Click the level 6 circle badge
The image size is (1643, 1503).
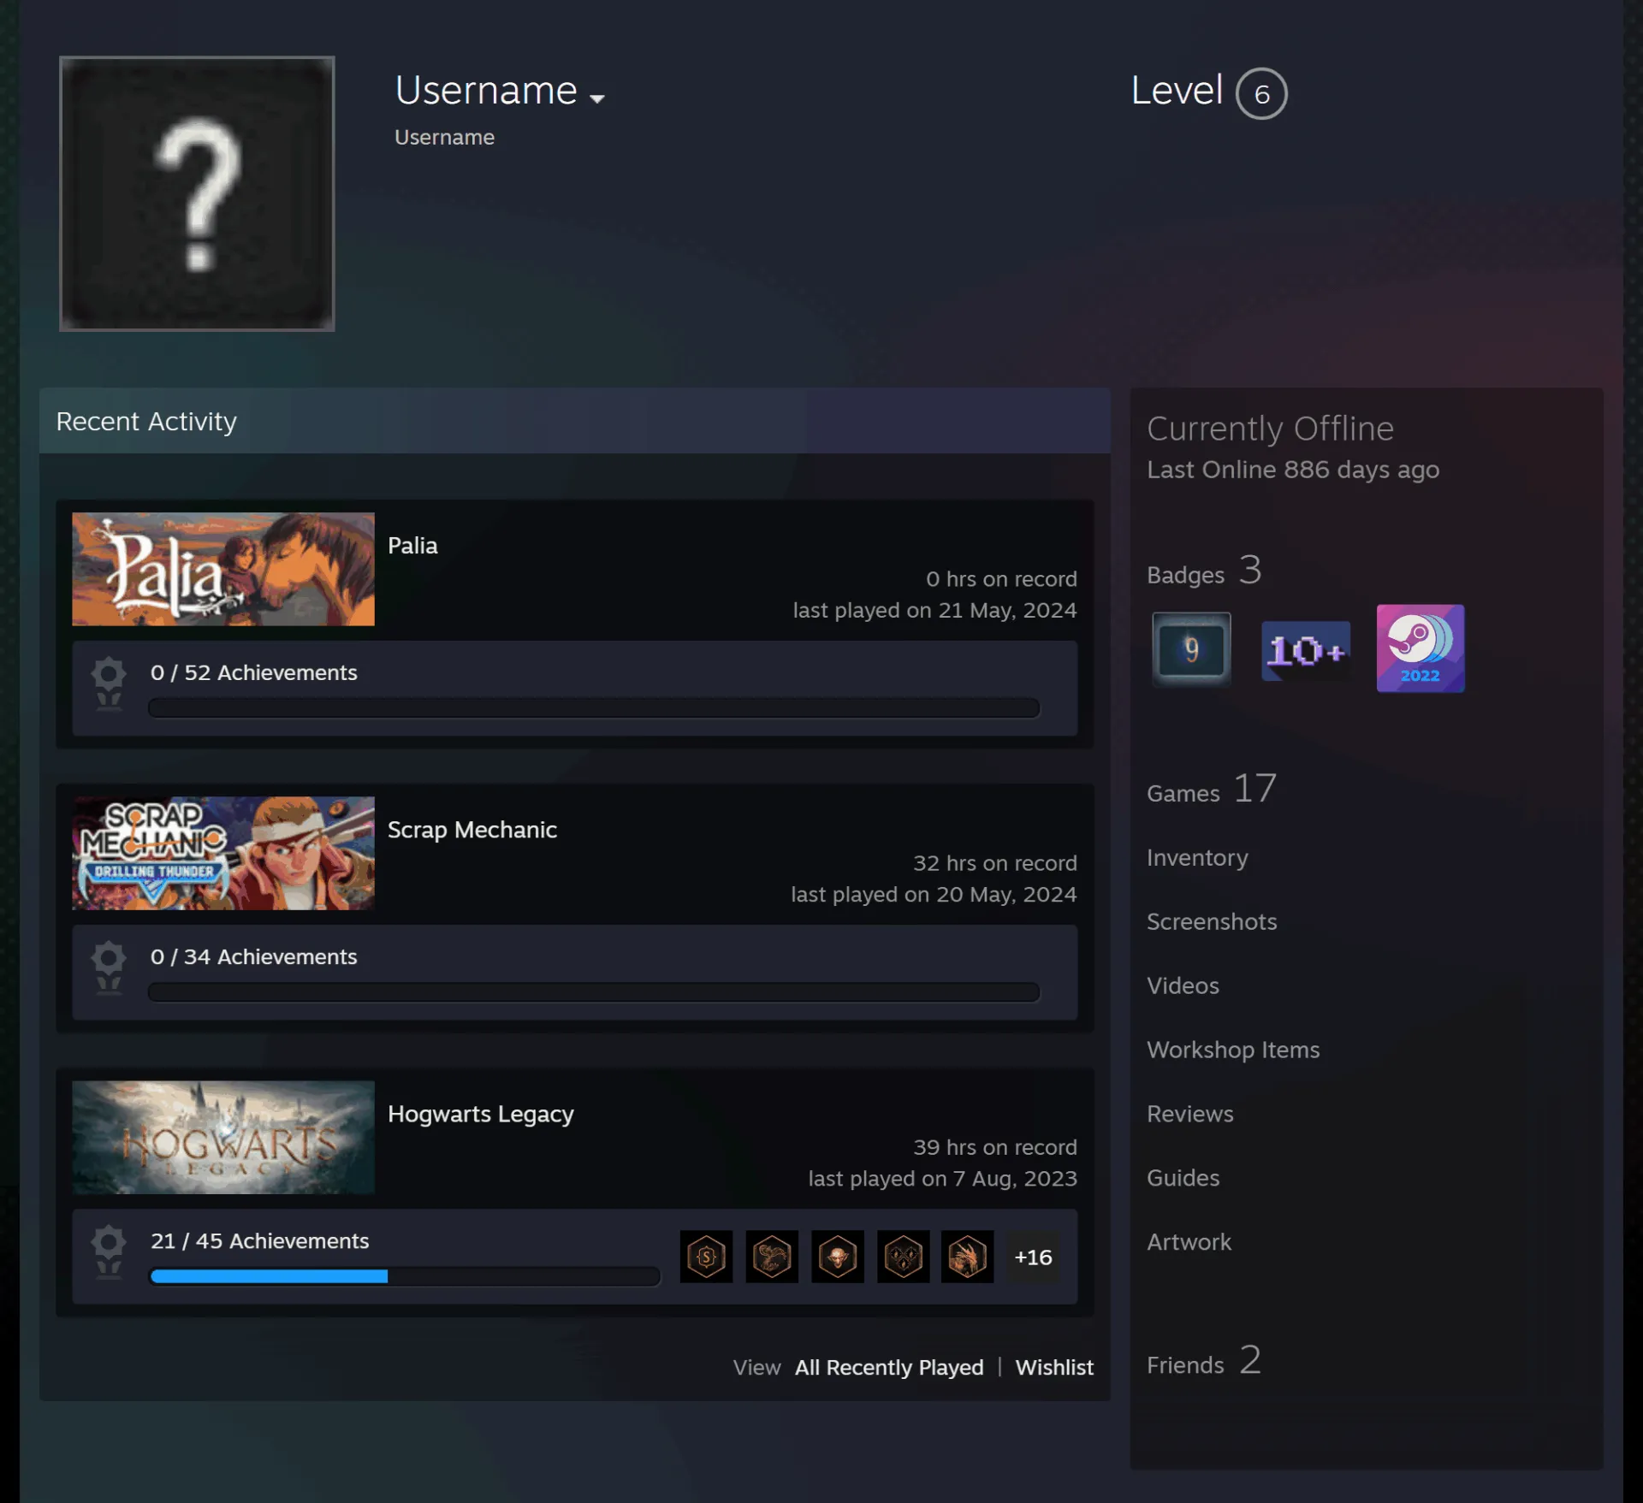coord(1261,93)
